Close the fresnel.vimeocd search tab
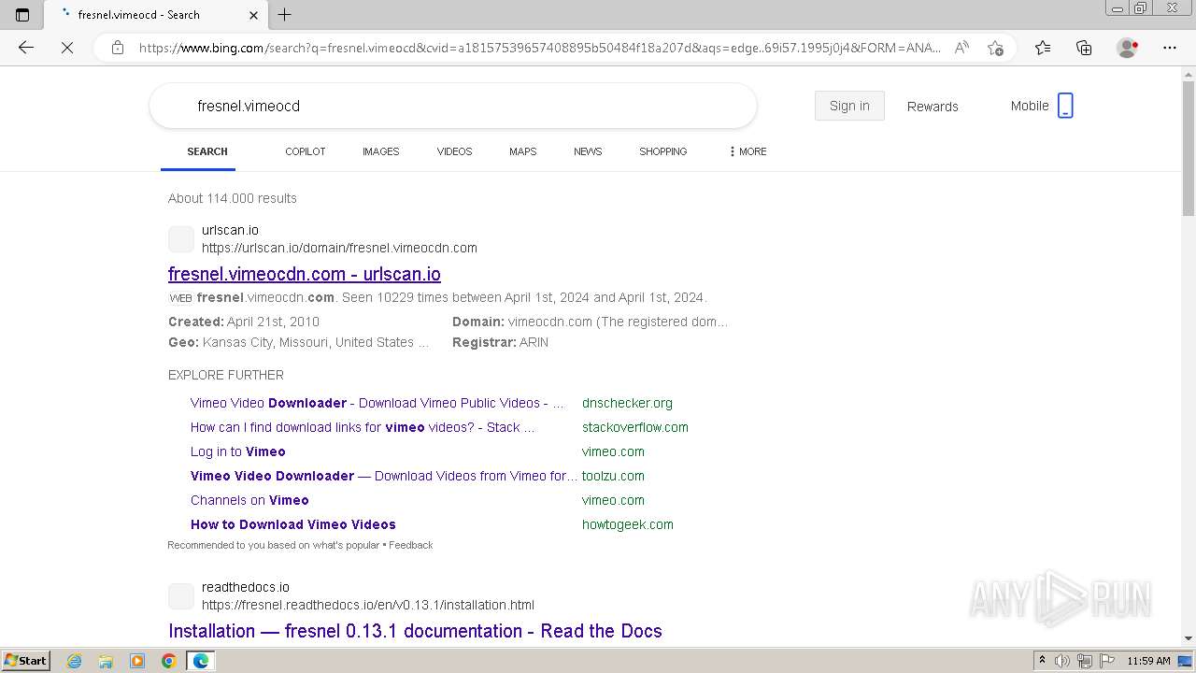The width and height of the screenshot is (1196, 673). (x=253, y=15)
